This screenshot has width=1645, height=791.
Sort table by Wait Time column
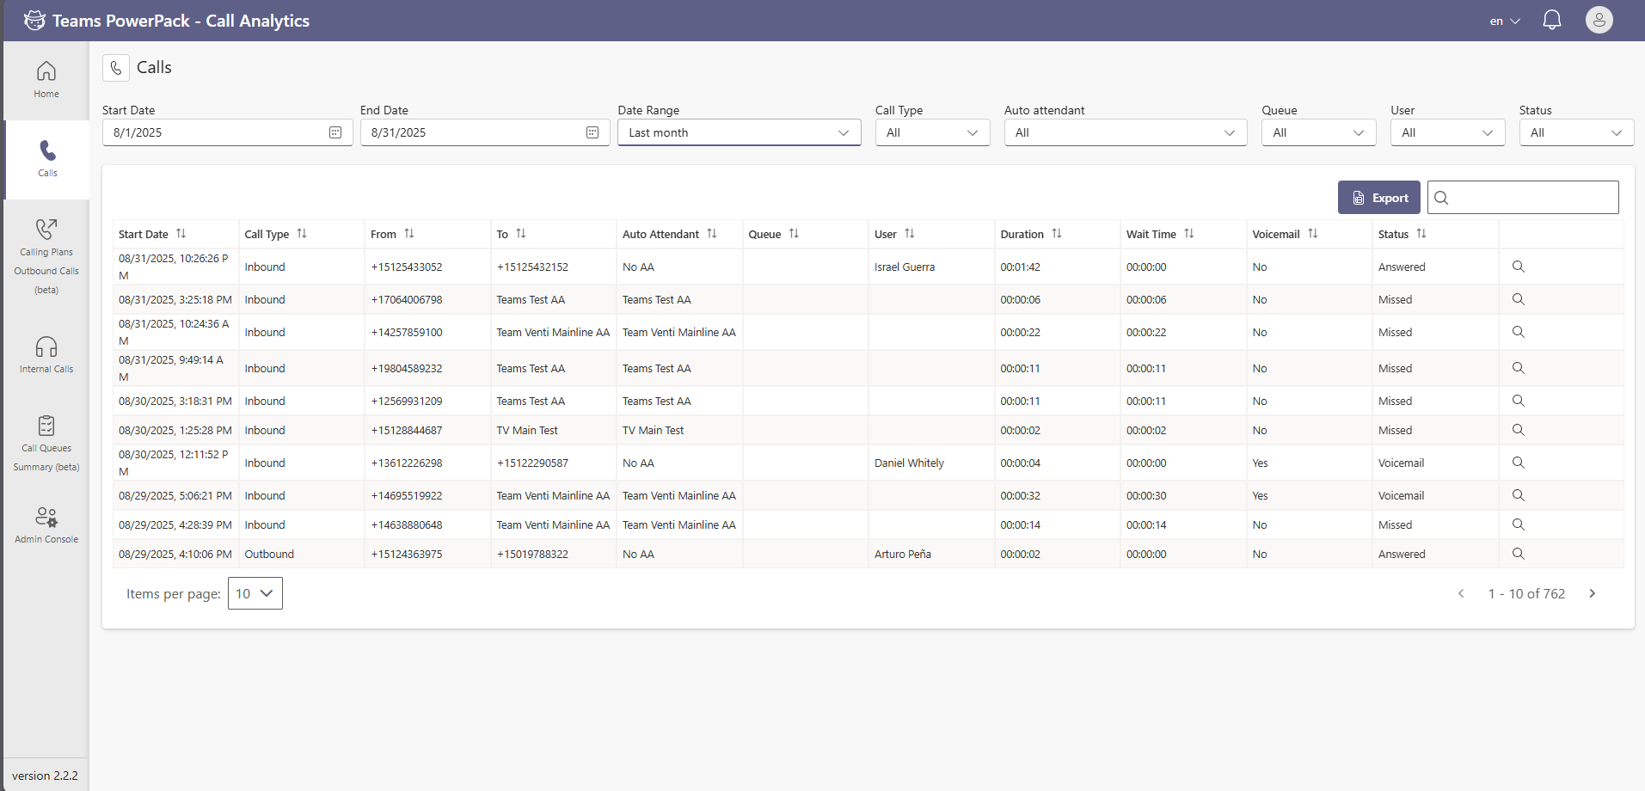click(1188, 234)
